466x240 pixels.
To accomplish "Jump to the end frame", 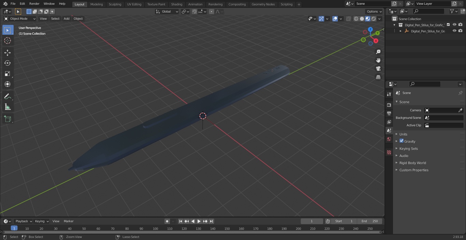I will tap(211, 221).
